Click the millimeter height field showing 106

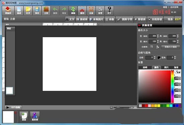[173, 42]
